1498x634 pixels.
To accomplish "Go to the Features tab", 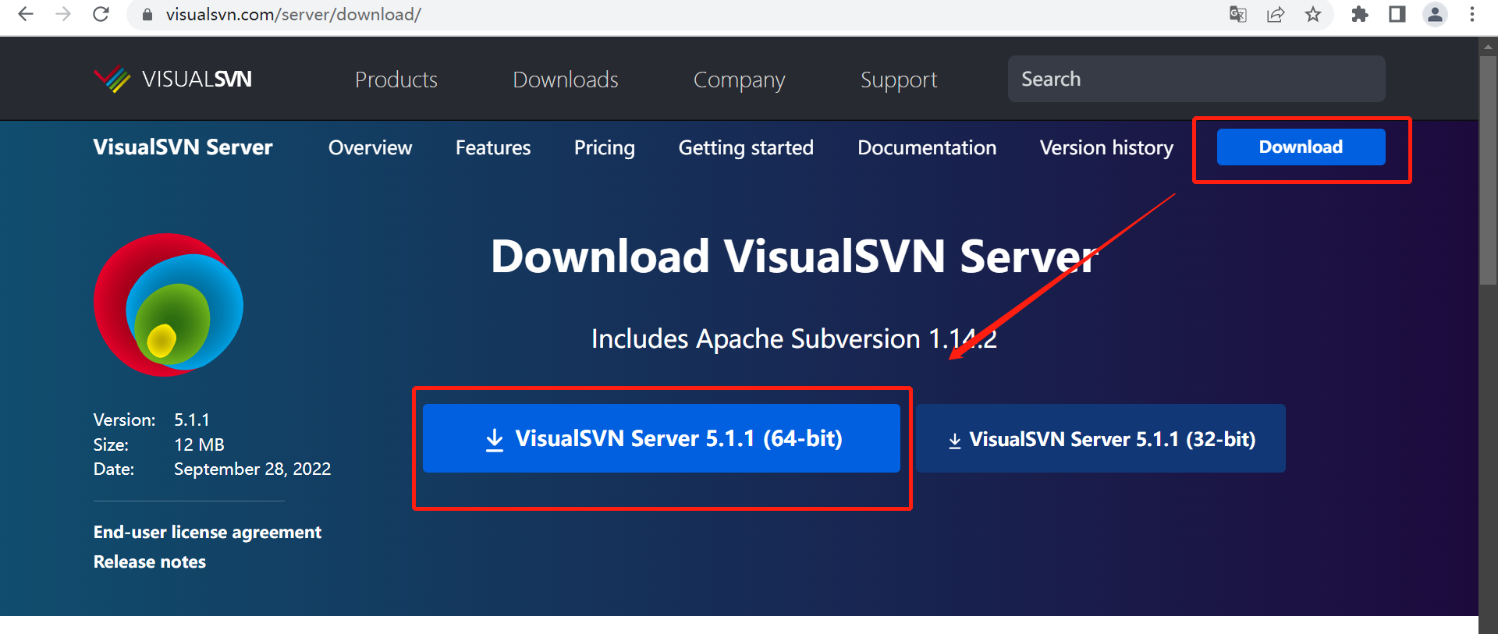I will pos(493,147).
